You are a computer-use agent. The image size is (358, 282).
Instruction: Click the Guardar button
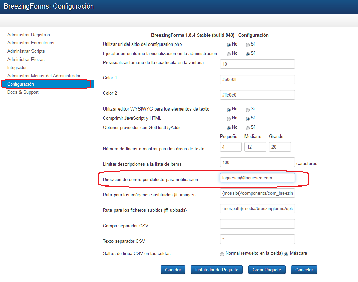(173, 270)
